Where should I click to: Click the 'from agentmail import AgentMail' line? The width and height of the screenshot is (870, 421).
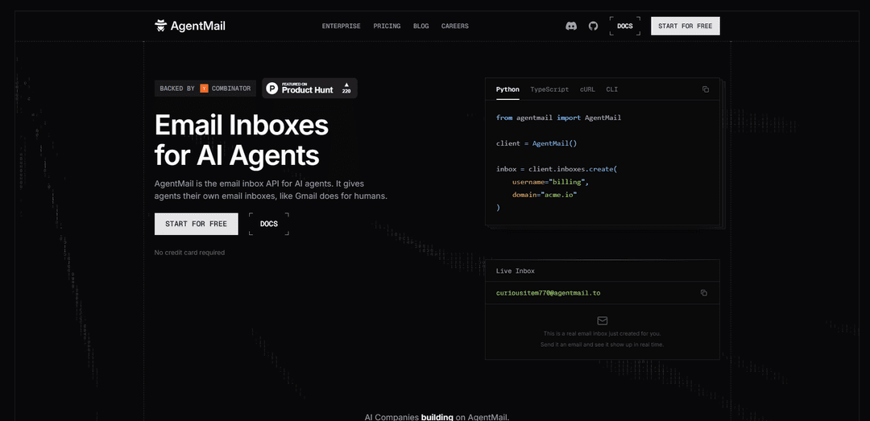coord(559,118)
